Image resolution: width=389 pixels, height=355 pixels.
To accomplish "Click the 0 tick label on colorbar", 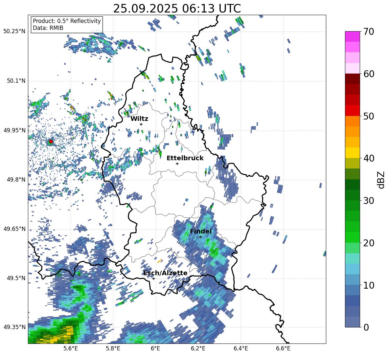I will (x=366, y=327).
